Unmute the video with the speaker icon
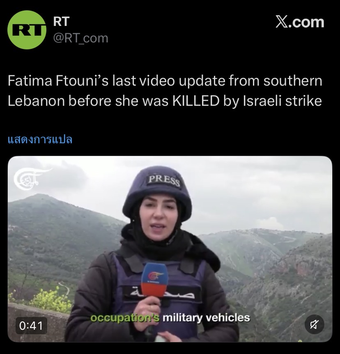This screenshot has height=354, width=340. pyautogui.click(x=314, y=324)
